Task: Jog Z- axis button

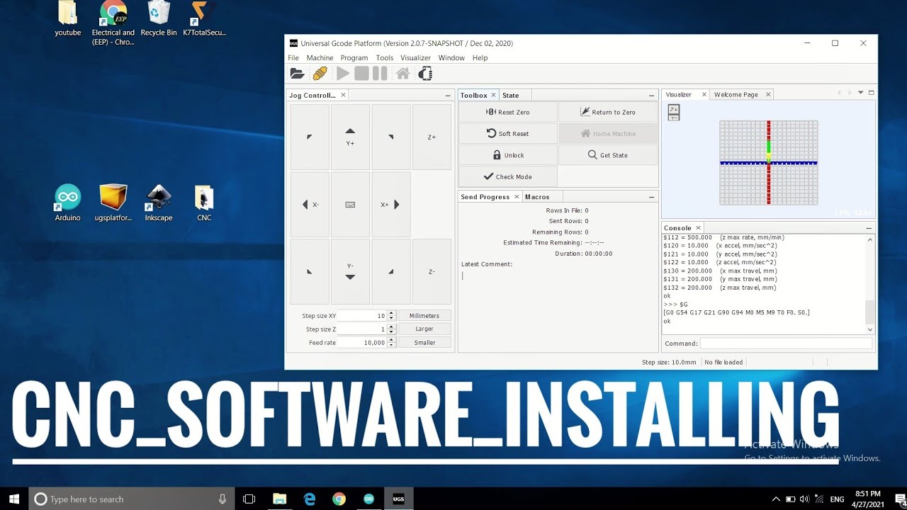Action: [x=432, y=272]
